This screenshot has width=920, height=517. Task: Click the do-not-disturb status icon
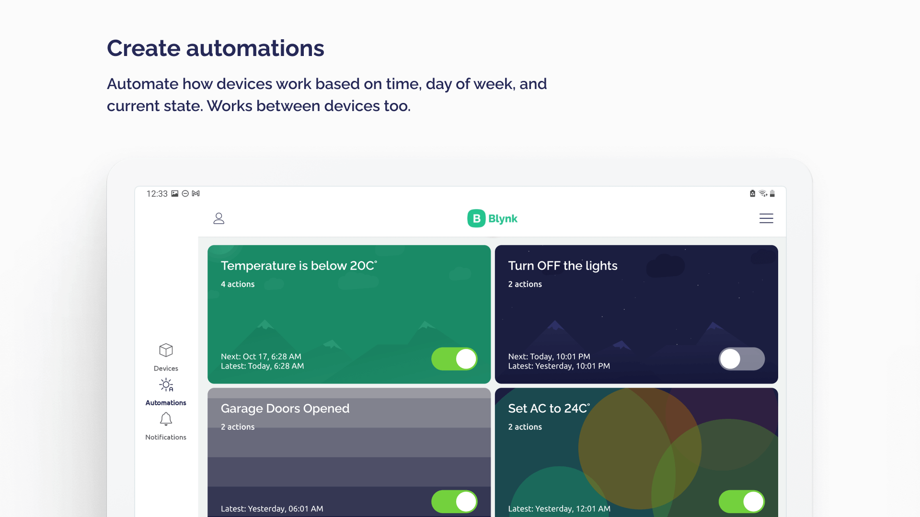pyautogui.click(x=185, y=193)
